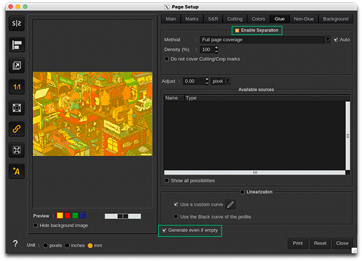The image size is (362, 261).
Task: Toggle the Enable Separation checkbox
Action: [238, 30]
